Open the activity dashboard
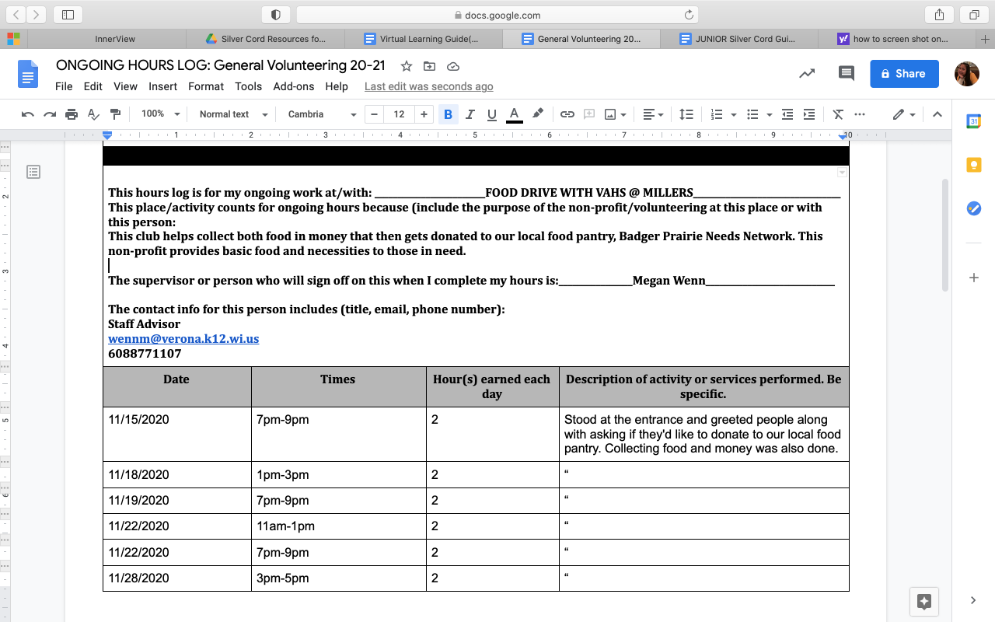Viewport: 995px width, 622px height. (x=807, y=74)
